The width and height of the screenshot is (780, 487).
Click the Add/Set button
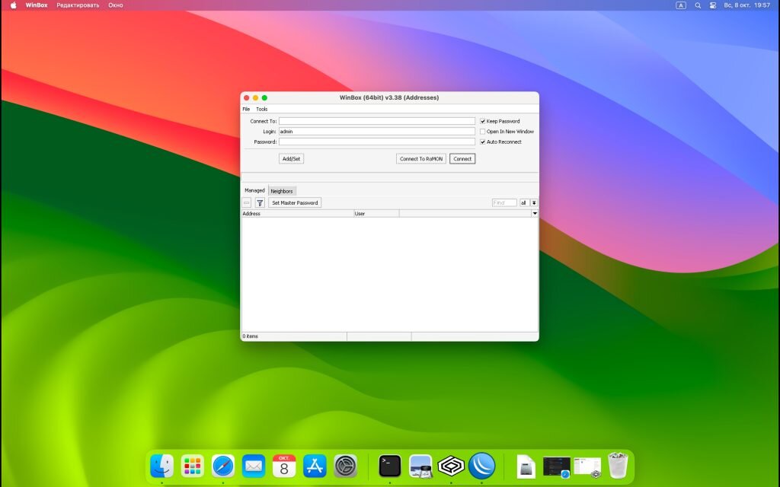292,159
